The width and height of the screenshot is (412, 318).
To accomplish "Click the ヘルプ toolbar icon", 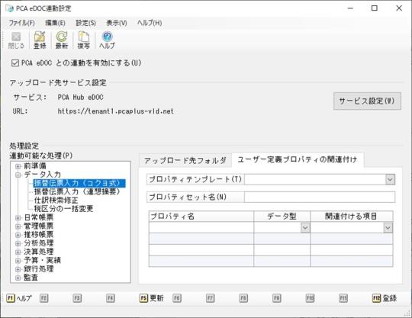I will [107, 40].
